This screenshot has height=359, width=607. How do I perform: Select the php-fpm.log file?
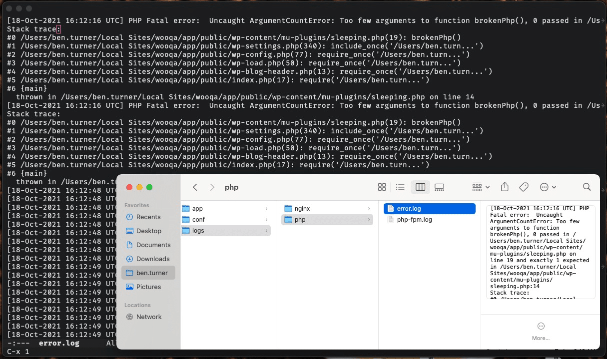(414, 220)
